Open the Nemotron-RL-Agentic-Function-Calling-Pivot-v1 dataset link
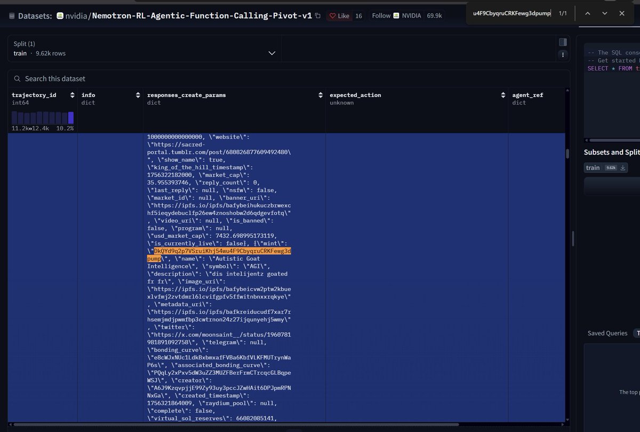This screenshot has width=640, height=432. [x=202, y=16]
